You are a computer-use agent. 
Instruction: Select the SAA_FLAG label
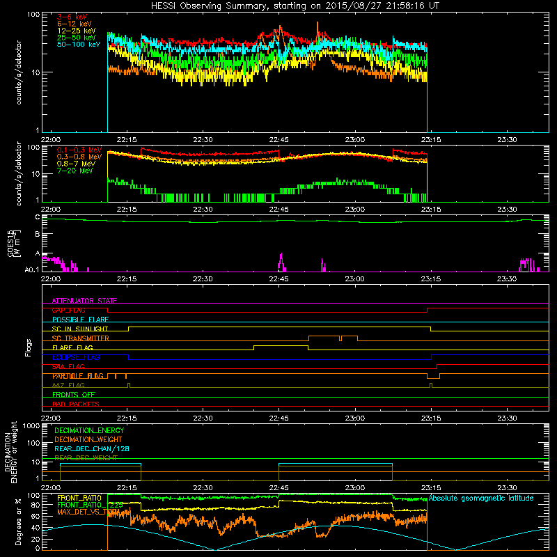pos(68,367)
